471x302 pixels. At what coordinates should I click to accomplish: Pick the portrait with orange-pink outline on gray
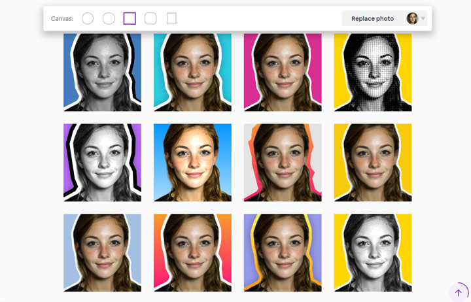pyautogui.click(x=283, y=162)
